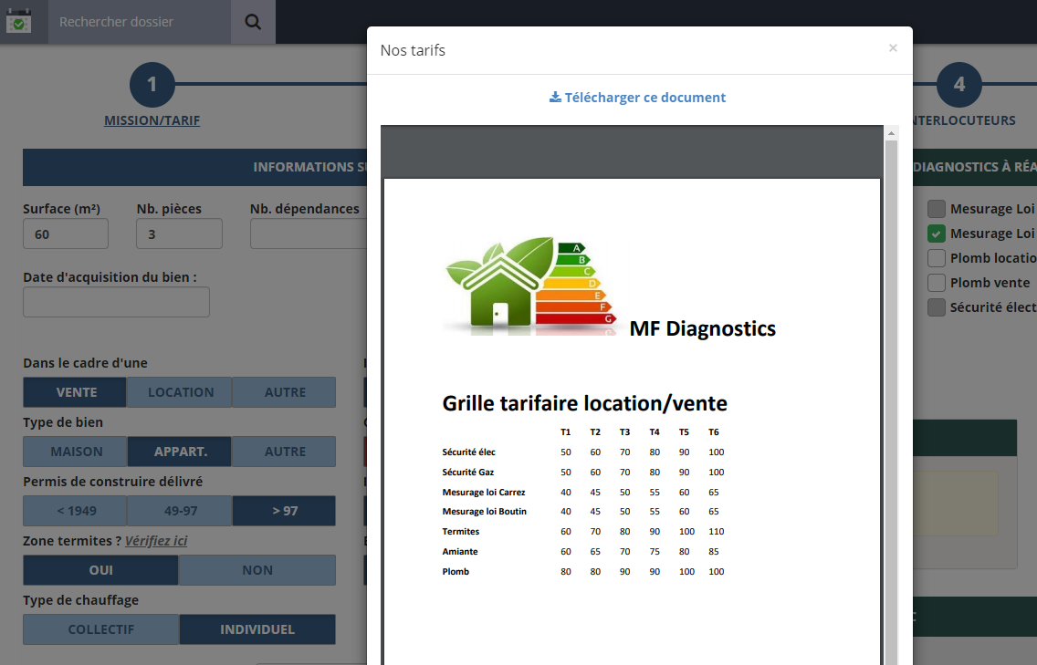Screen dimensions: 1037x665
Task: Select permis de construire 49-97
Action: (180, 511)
